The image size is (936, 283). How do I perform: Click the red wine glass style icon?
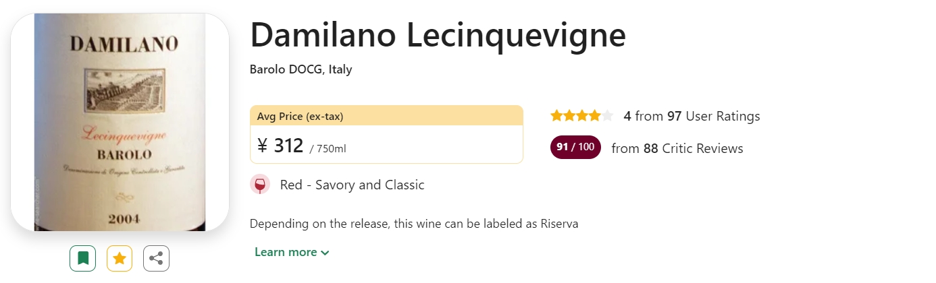pyautogui.click(x=260, y=185)
